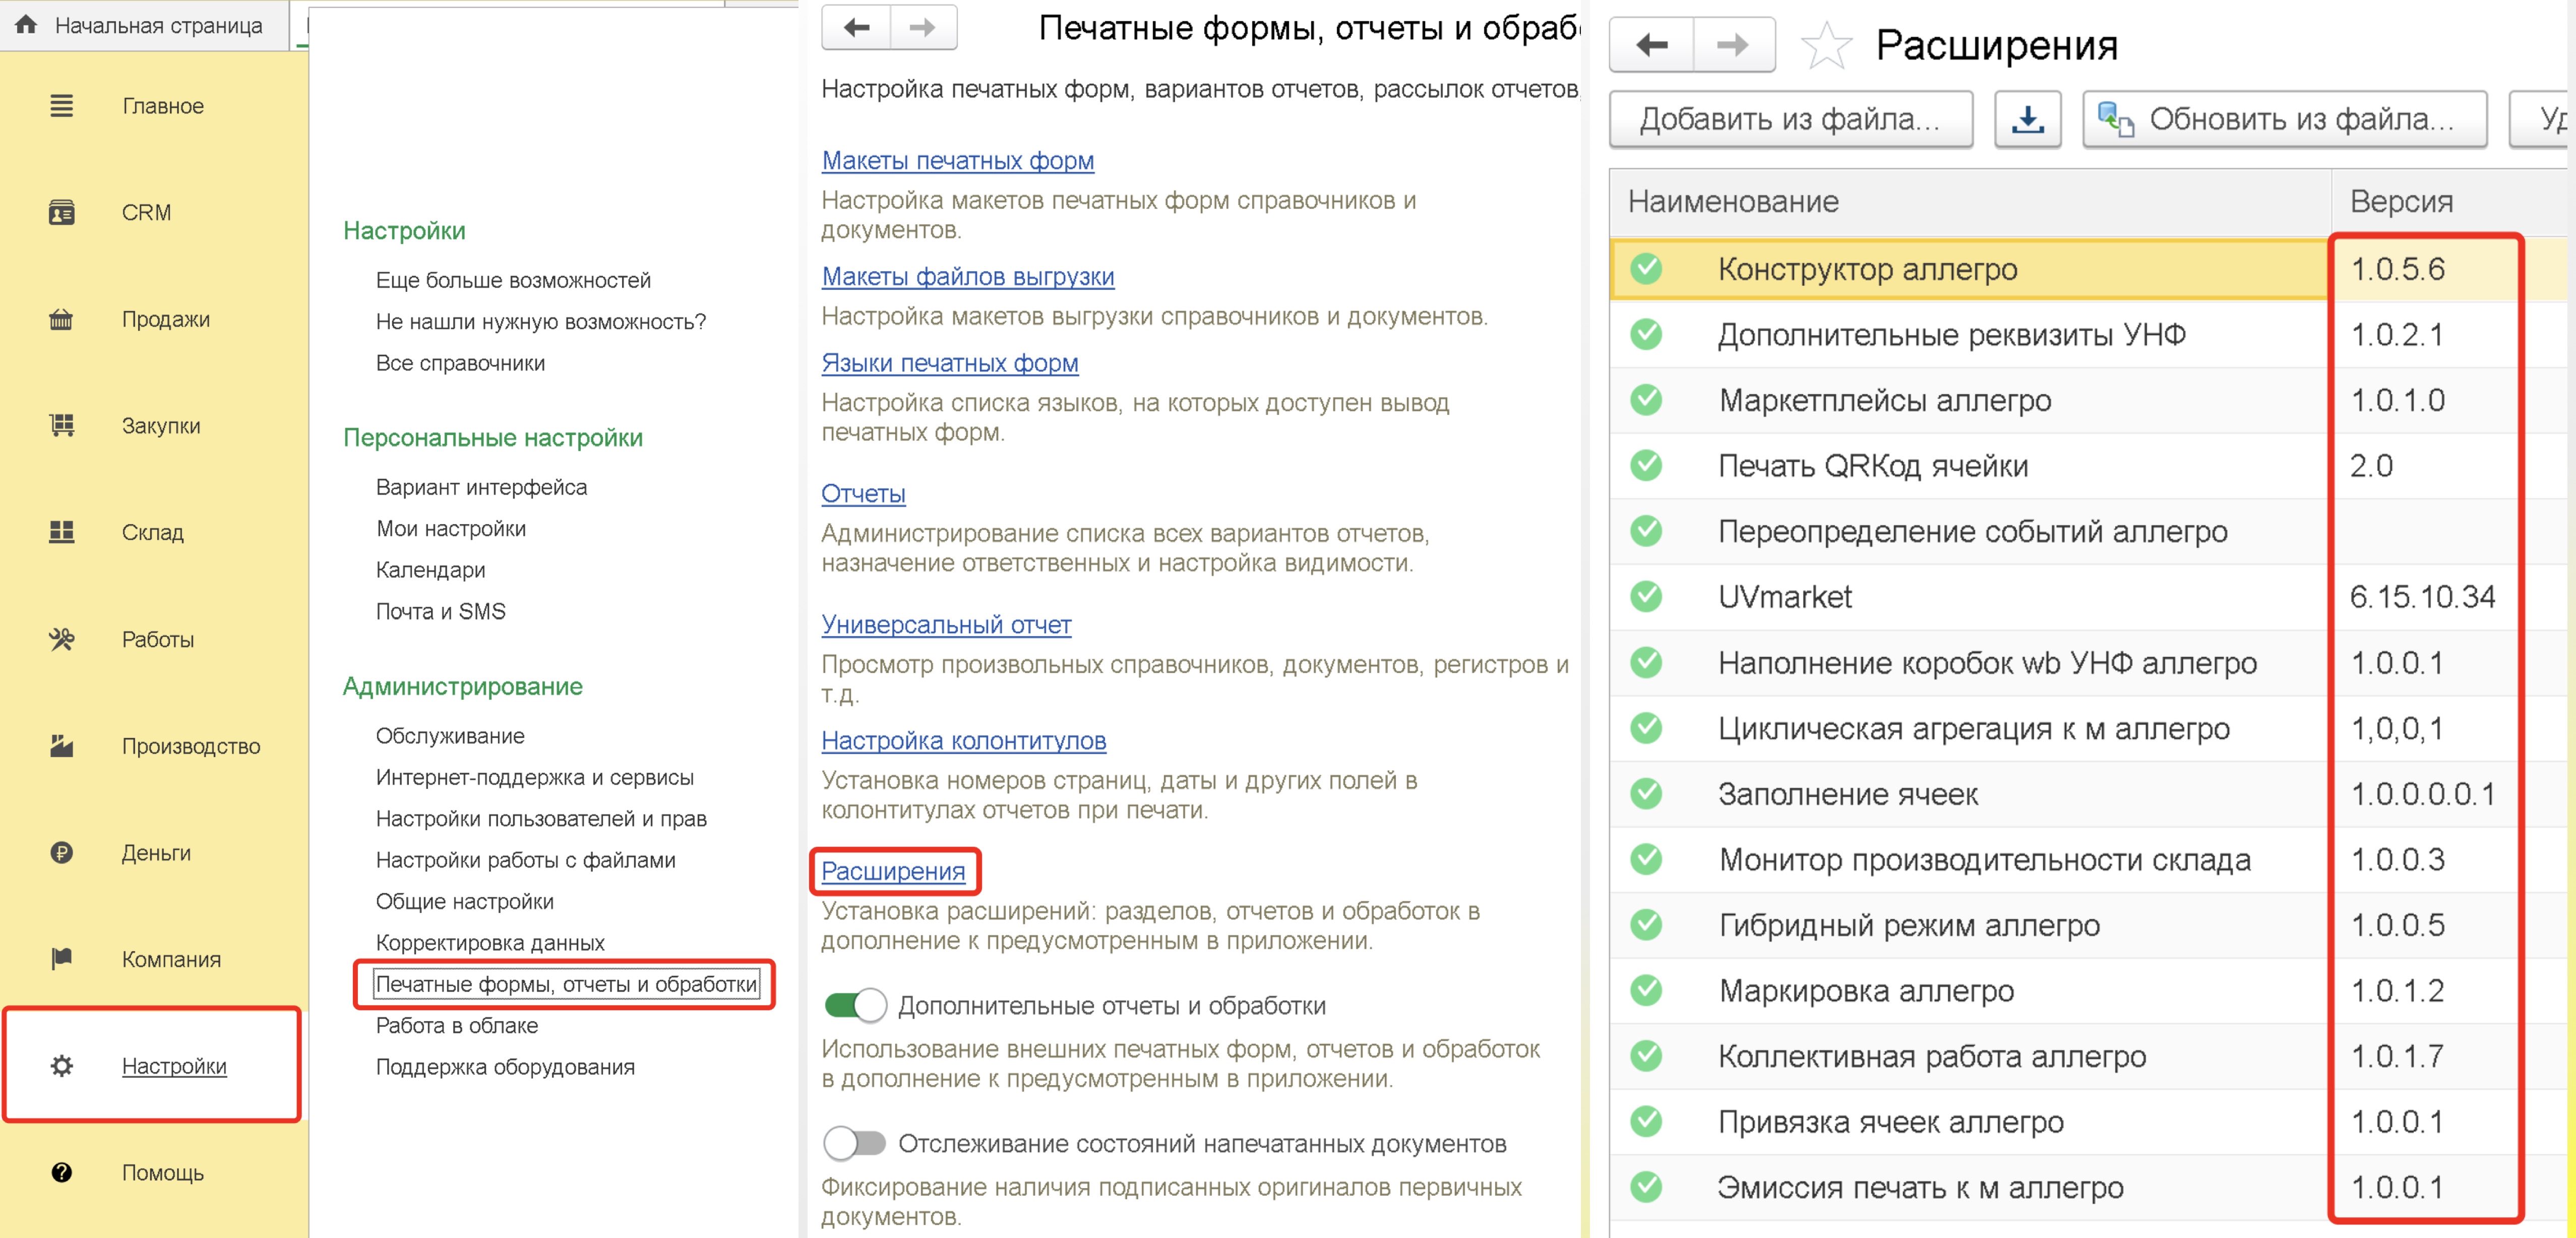
Task: Disable Дополнительные отчеты и обработки switch
Action: pyautogui.click(x=855, y=1005)
